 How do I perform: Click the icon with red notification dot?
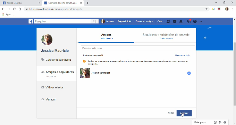188,21
